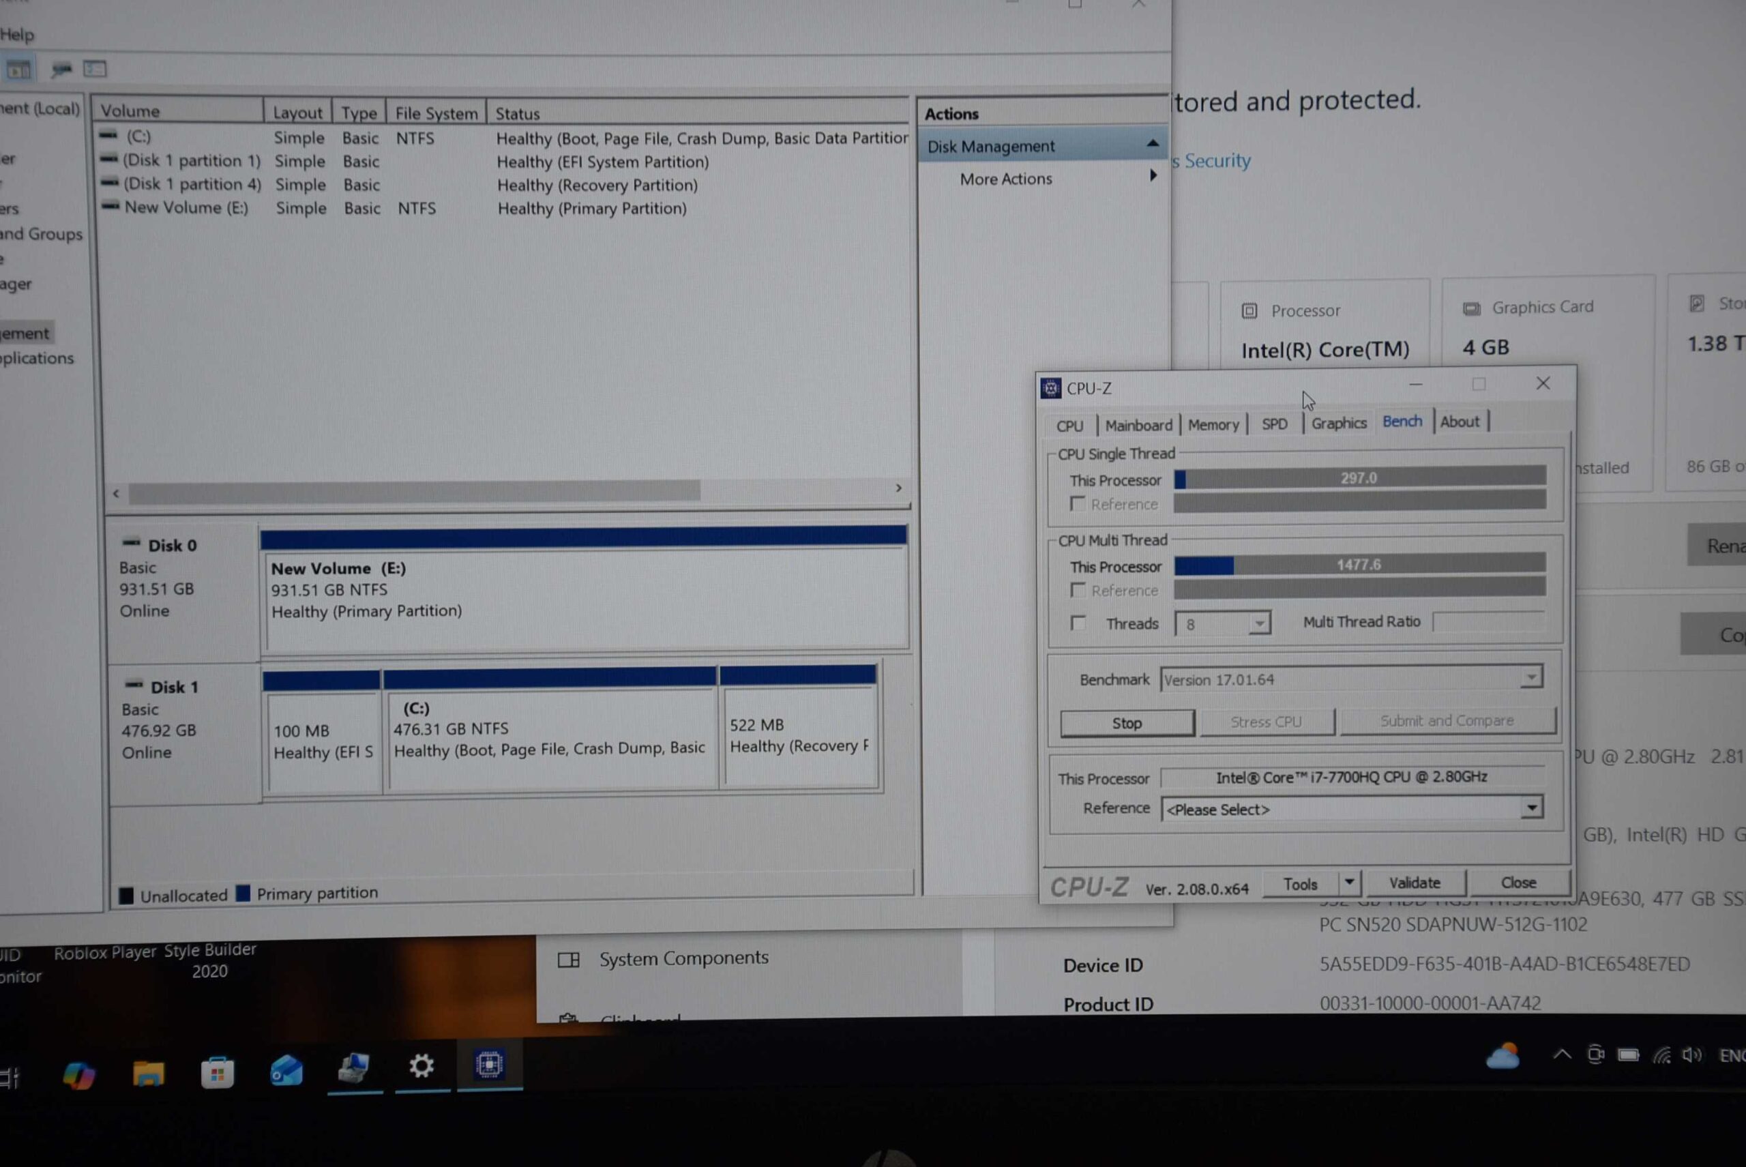Open Outlook from the taskbar

pyautogui.click(x=286, y=1071)
